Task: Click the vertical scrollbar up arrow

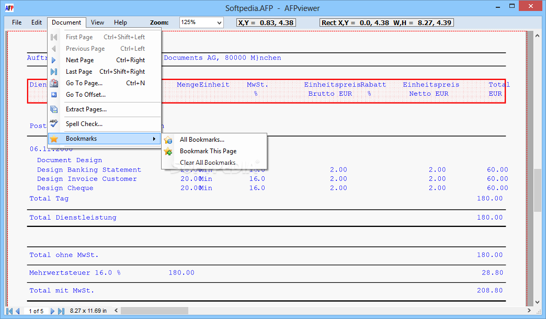Action: pos(537,36)
